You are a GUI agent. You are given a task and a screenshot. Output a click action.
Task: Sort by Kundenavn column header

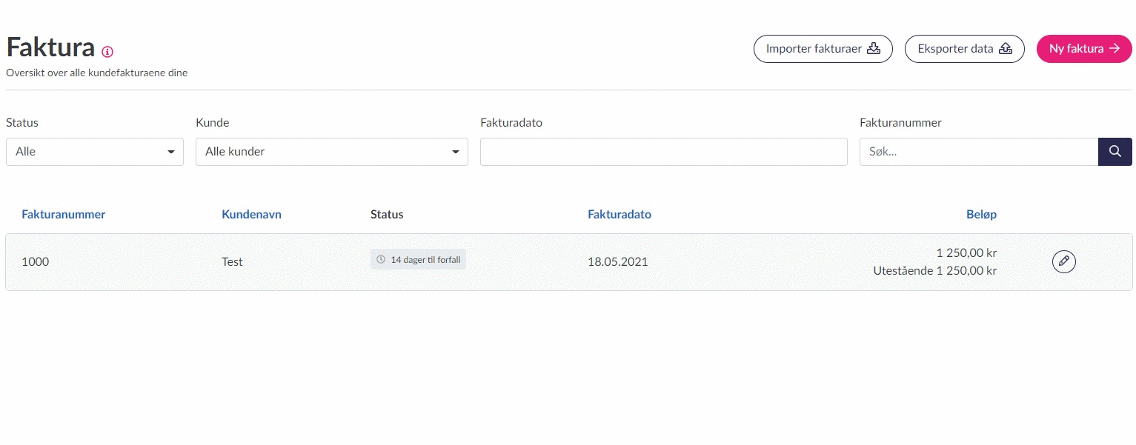click(x=251, y=215)
